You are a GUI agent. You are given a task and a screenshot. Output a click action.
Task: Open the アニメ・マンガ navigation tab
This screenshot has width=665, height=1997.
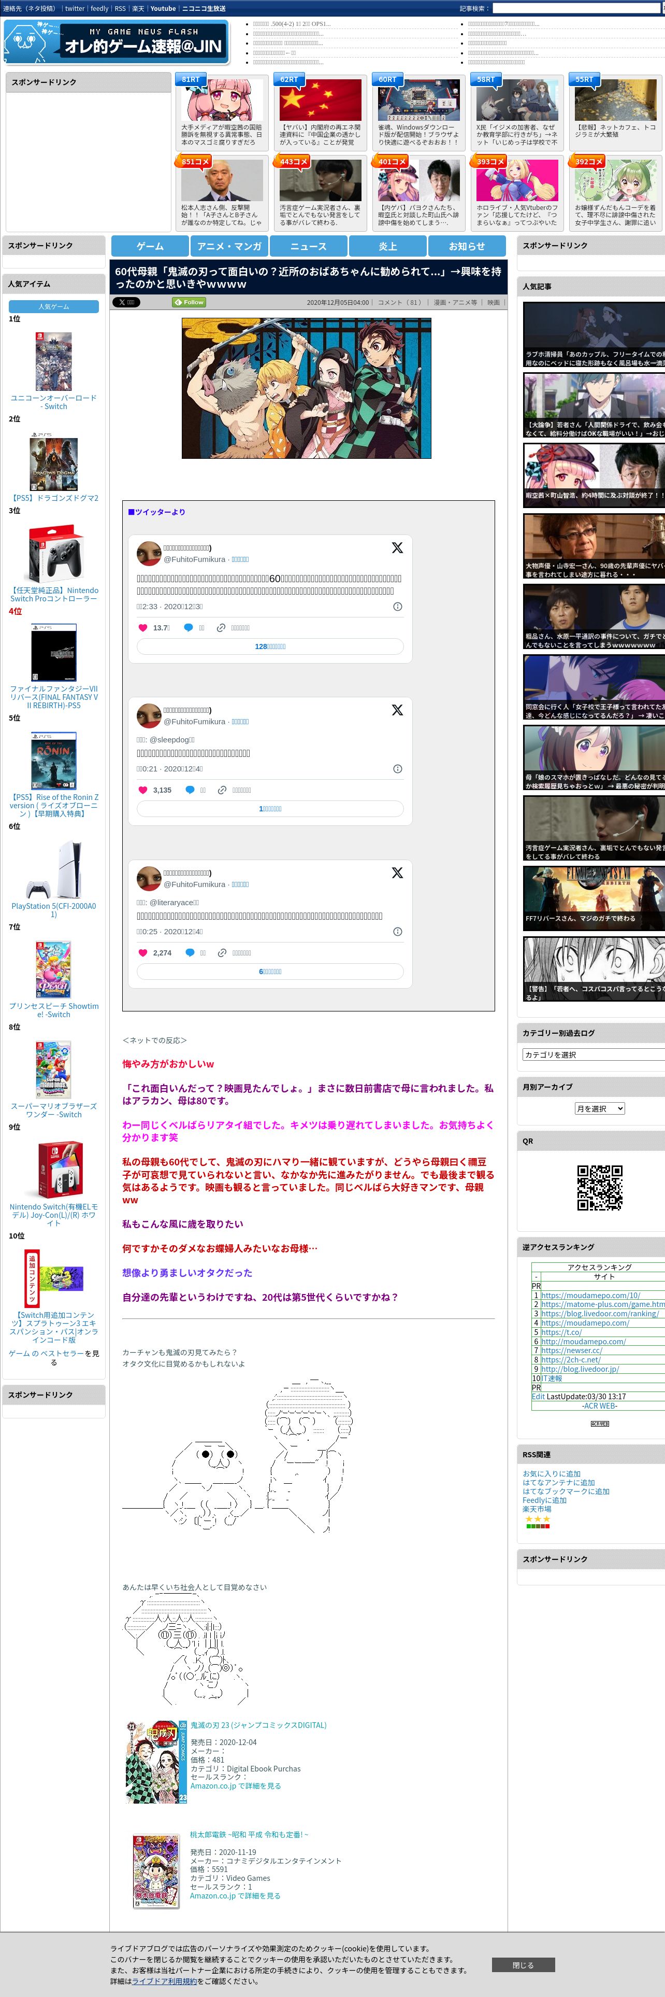pyautogui.click(x=229, y=246)
